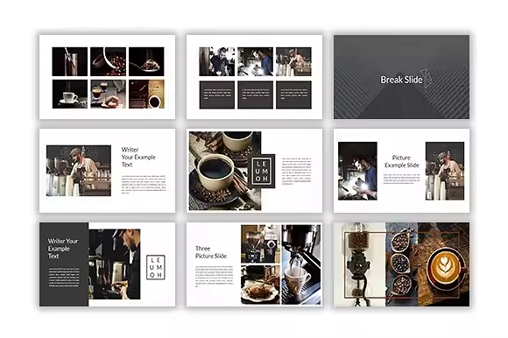Click the outlined LEUMOH logo beside barista photo
The height and width of the screenshot is (338, 508).
(x=156, y=267)
